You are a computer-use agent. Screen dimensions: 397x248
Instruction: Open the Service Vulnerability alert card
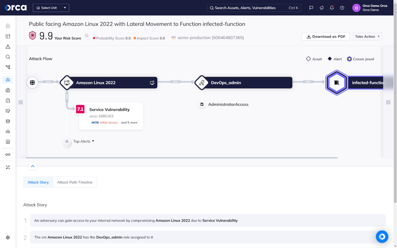(111, 116)
